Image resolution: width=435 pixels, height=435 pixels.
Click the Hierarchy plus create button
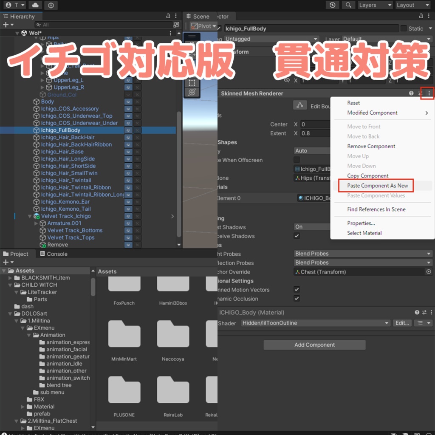(x=8, y=25)
